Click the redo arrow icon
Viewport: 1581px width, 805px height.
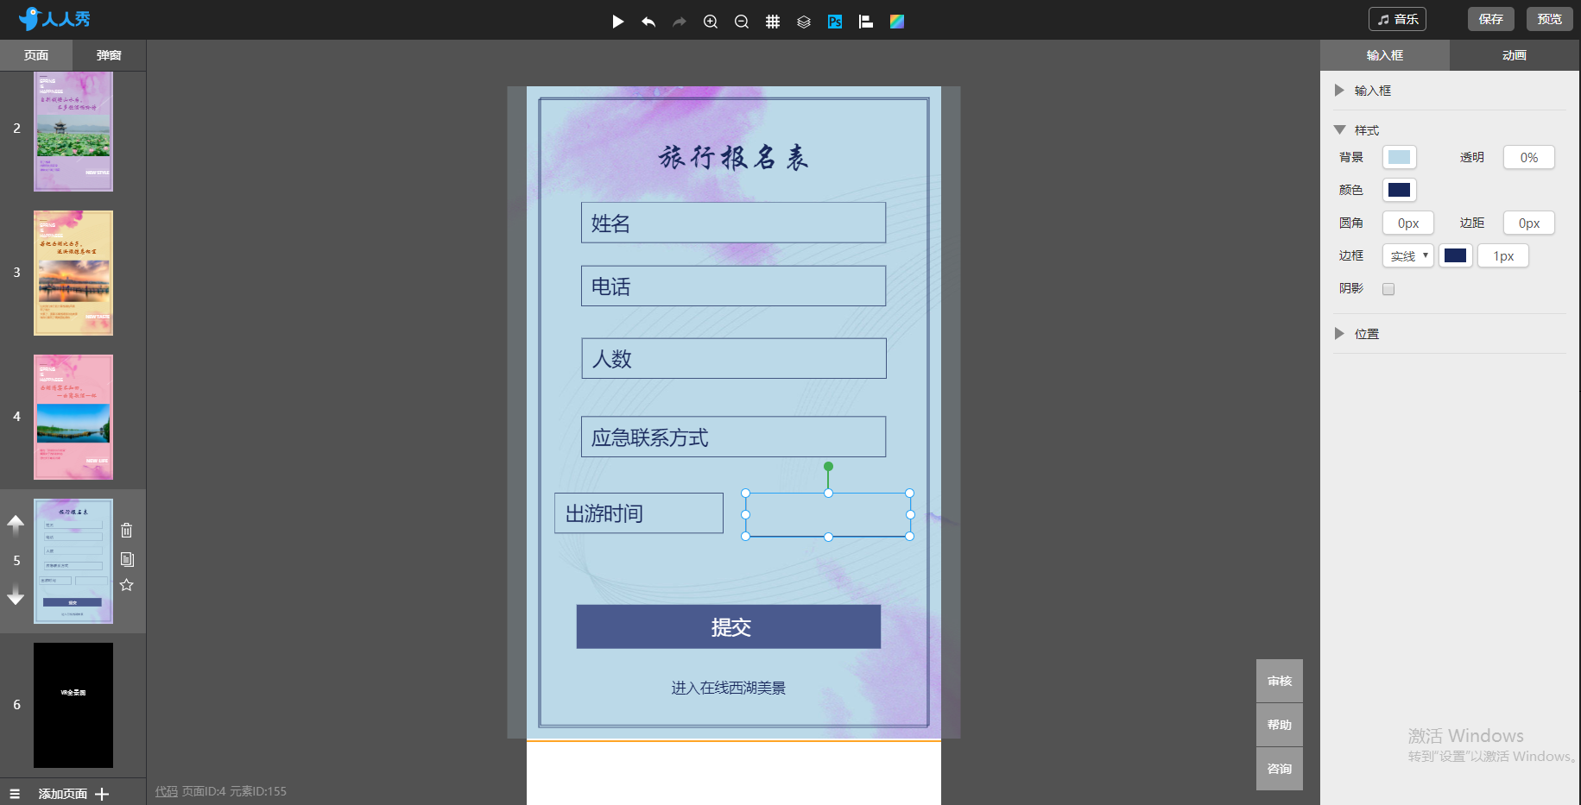(680, 22)
